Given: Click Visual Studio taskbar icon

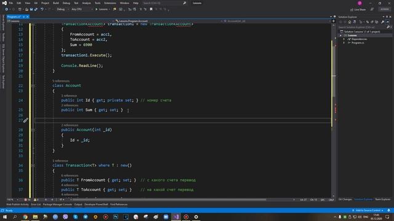Looking at the screenshot, I should [176, 217].
